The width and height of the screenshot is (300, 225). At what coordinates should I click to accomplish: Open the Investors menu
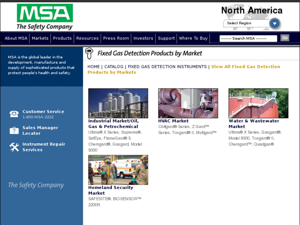click(143, 38)
